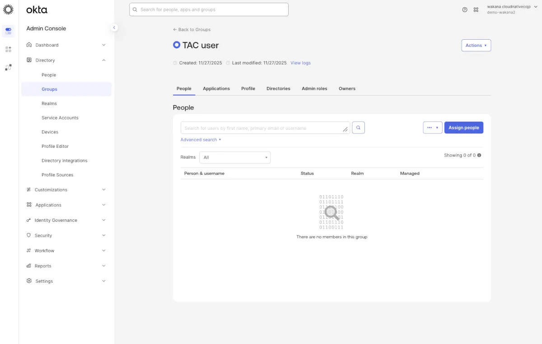This screenshot has height=344, width=542.
Task: Expand the Security menu section
Action: point(66,235)
